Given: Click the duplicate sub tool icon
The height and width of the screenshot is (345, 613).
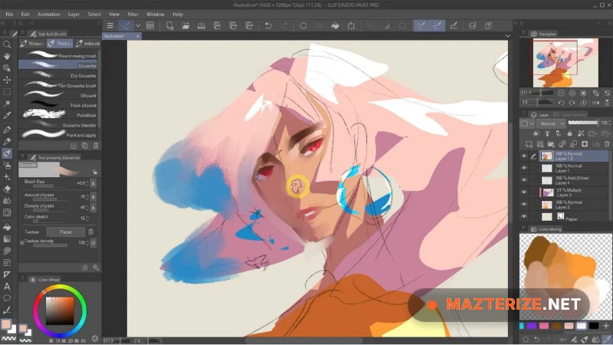Looking at the screenshot, I should pyautogui.click(x=85, y=146).
